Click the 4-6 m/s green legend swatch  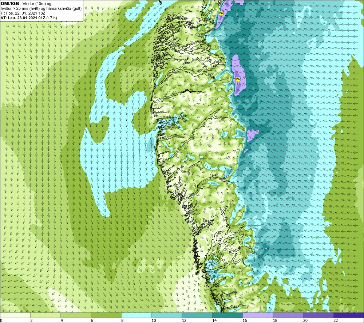click(x=76, y=315)
